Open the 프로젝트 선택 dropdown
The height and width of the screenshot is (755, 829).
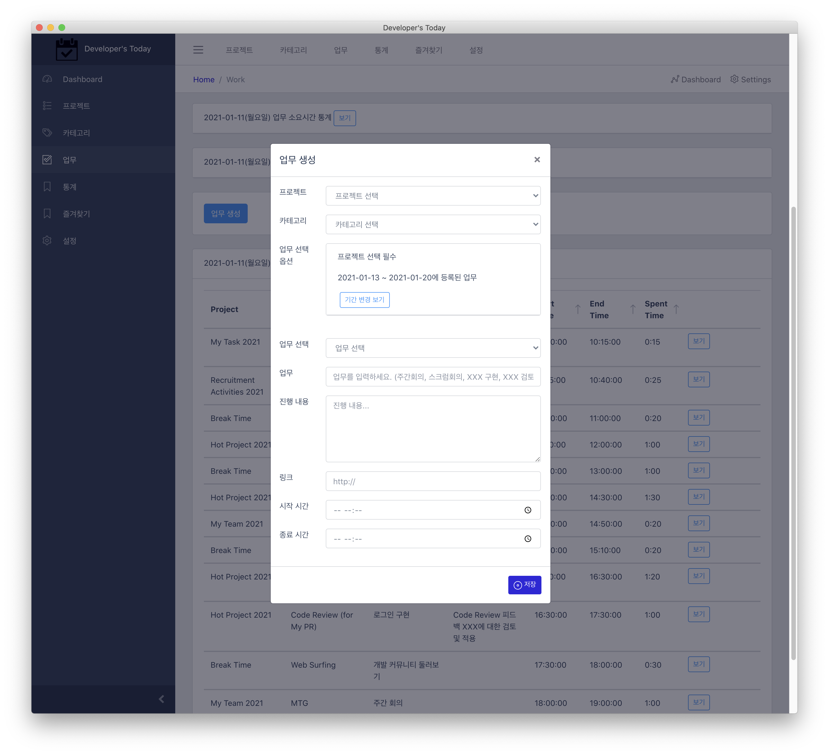coord(433,196)
